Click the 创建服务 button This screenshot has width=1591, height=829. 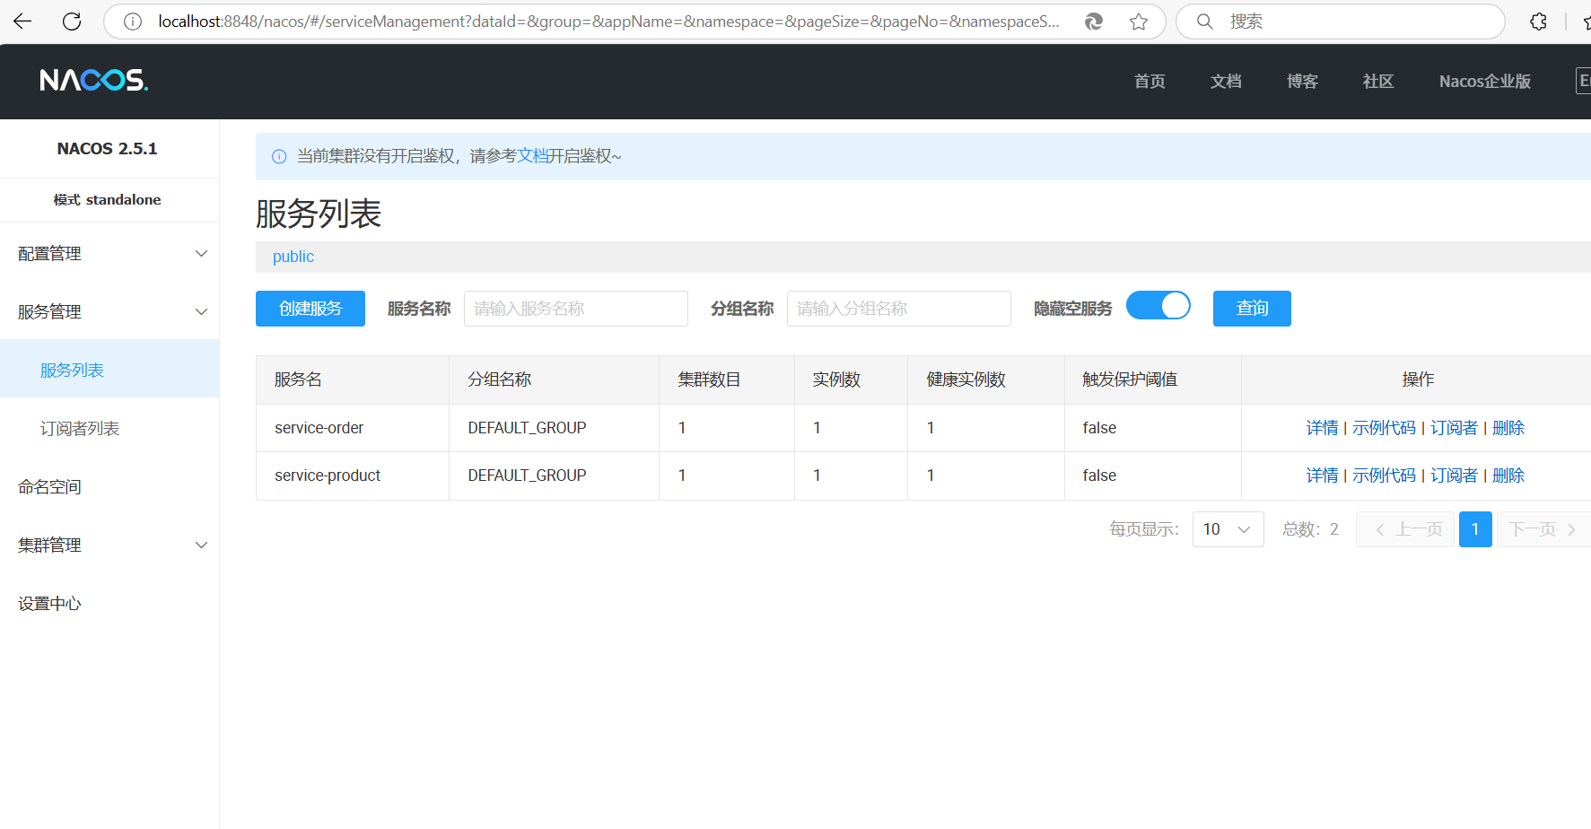tap(310, 309)
